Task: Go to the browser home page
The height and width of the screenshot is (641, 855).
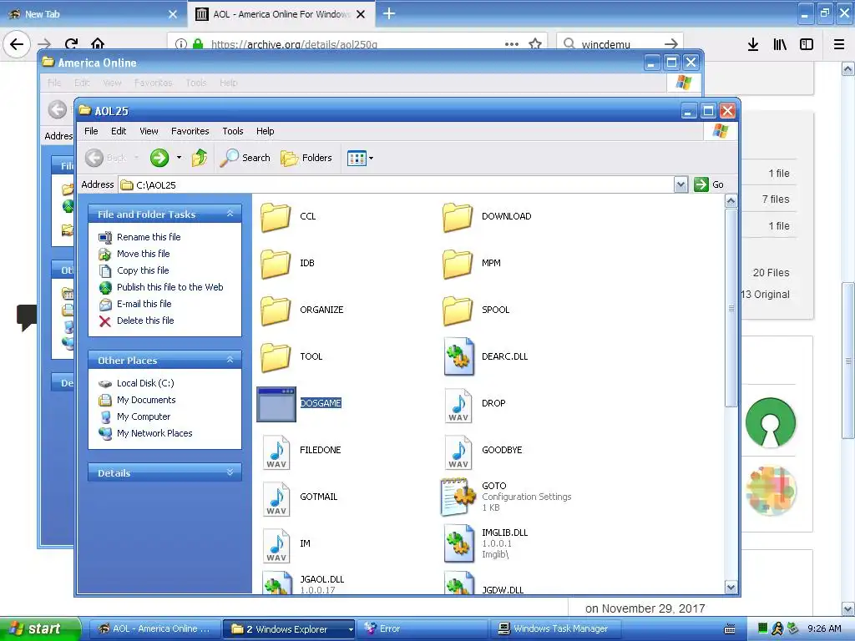Action: (x=98, y=43)
